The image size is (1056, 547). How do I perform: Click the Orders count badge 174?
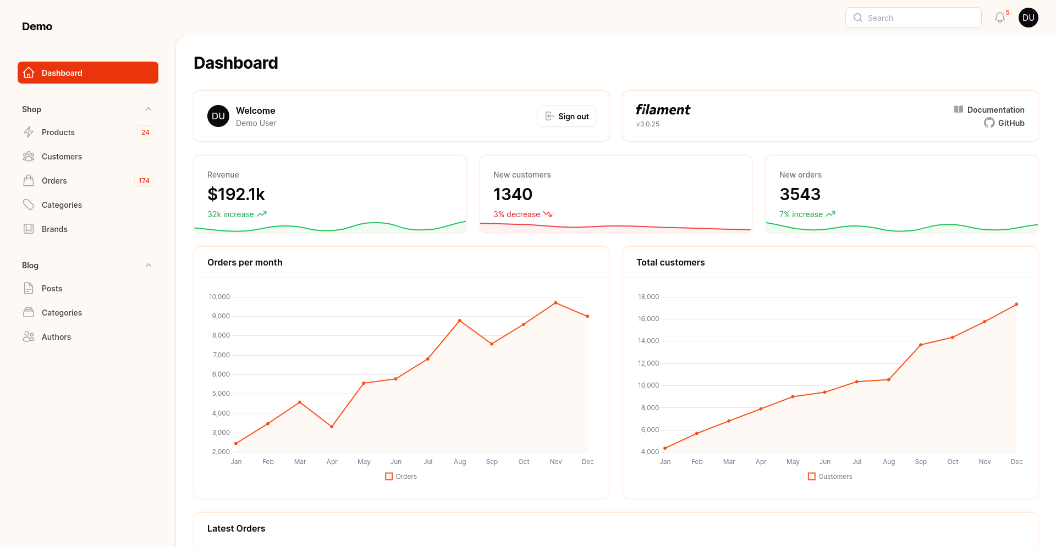[x=144, y=181]
